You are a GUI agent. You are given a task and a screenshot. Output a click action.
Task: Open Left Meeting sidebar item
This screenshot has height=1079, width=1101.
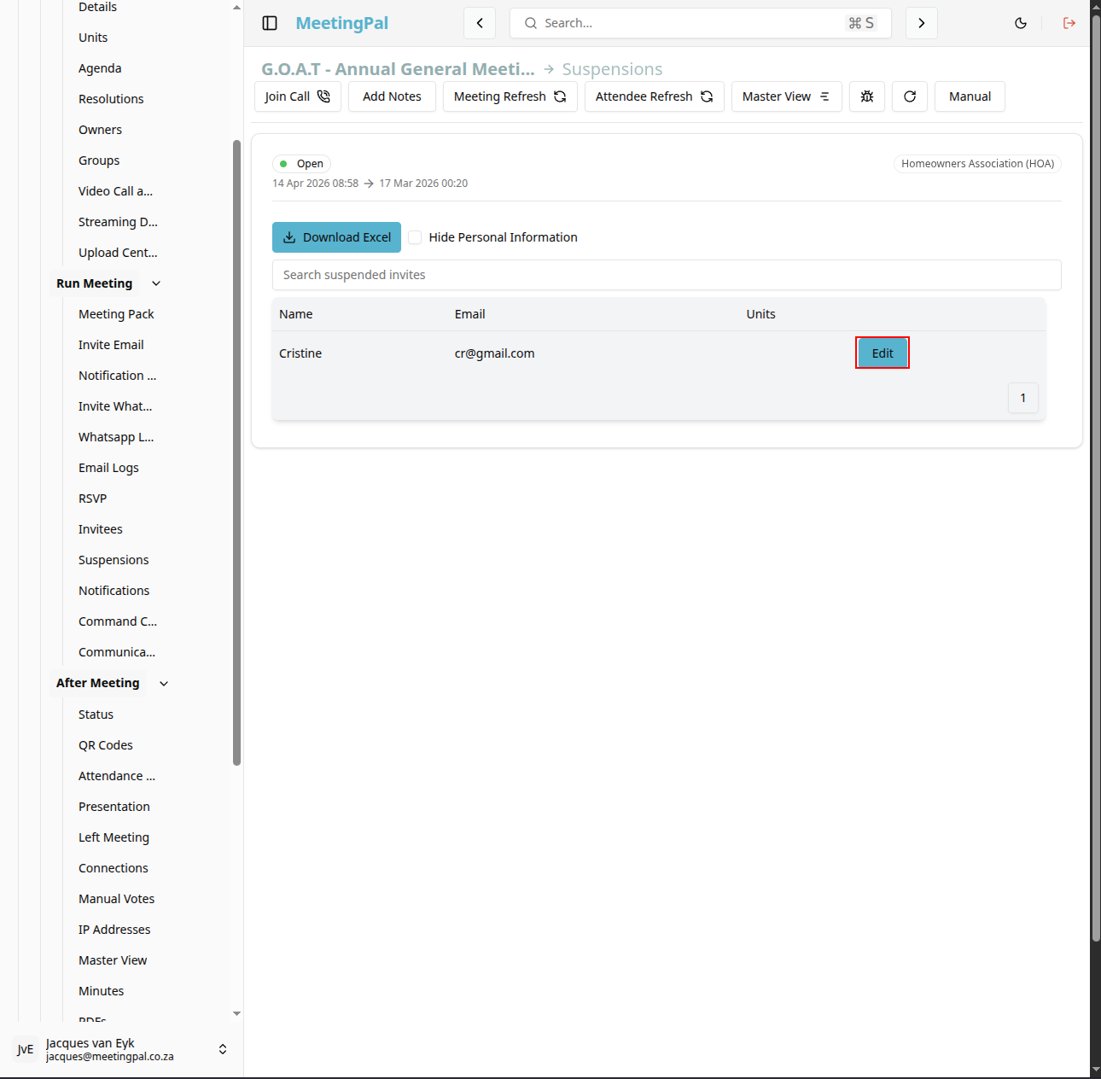pos(114,837)
